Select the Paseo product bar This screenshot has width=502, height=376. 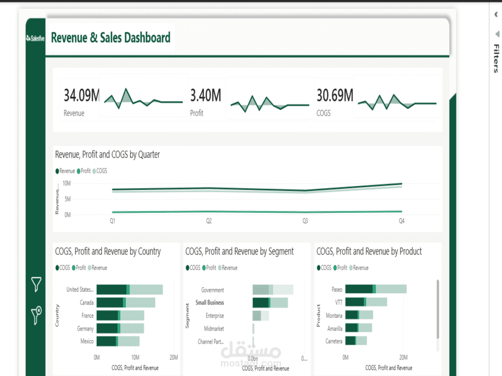tap(376, 289)
